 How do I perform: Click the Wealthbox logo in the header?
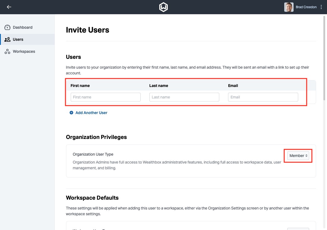click(163, 7)
